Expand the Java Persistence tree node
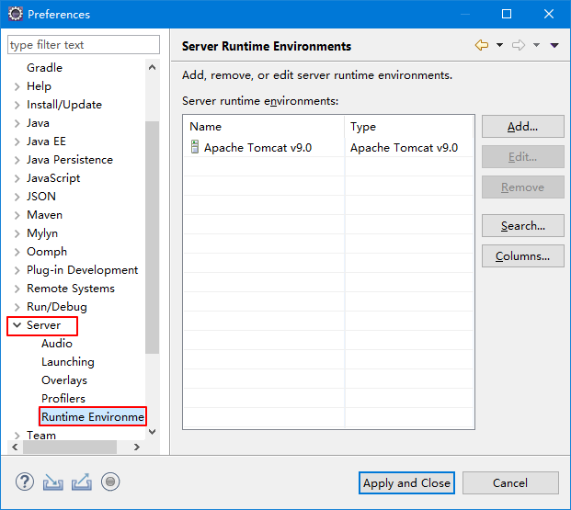This screenshot has height=510, width=571. (17, 160)
